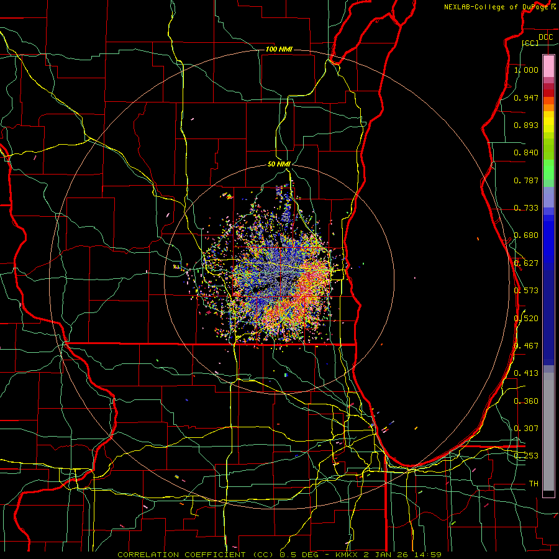Click the 0.840 scale label
Viewport: 559px width, 559px height.
[526, 153]
